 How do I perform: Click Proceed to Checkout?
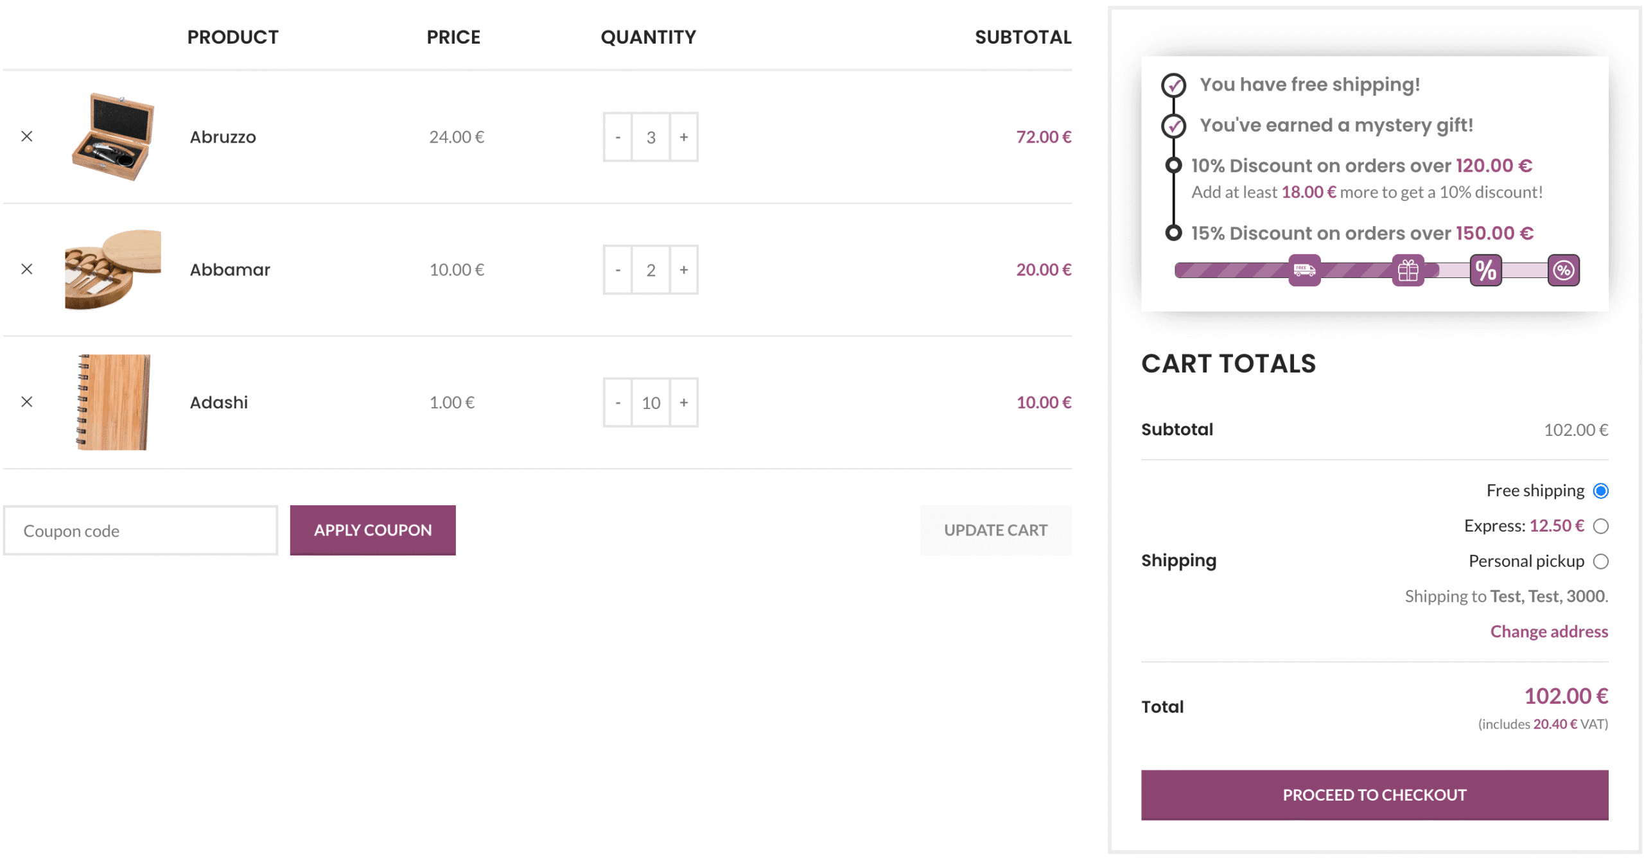click(1374, 795)
